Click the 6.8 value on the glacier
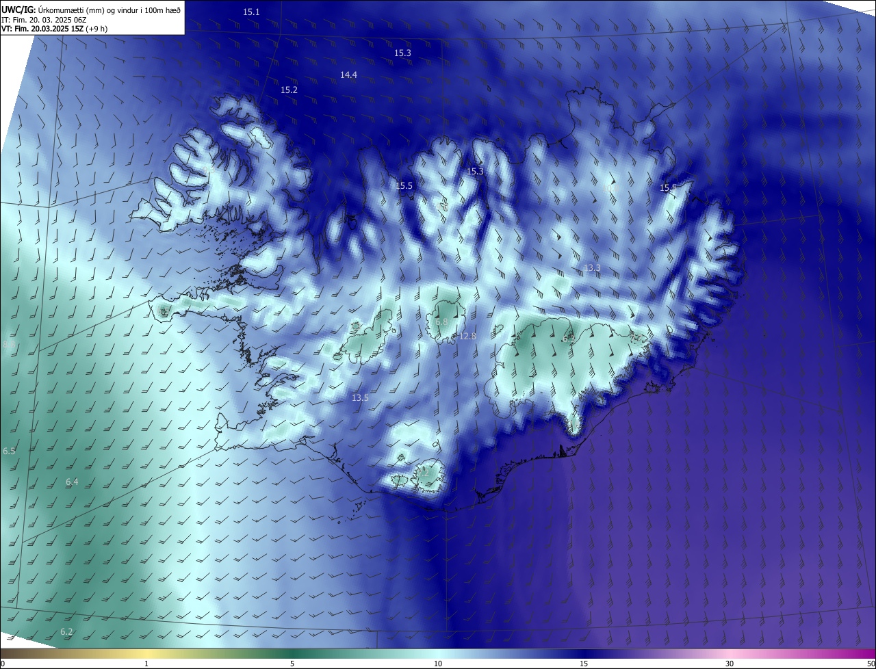 click(441, 322)
